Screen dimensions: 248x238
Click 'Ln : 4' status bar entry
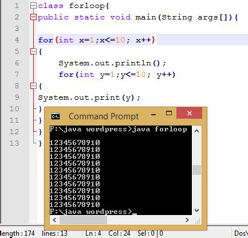pos(93,233)
